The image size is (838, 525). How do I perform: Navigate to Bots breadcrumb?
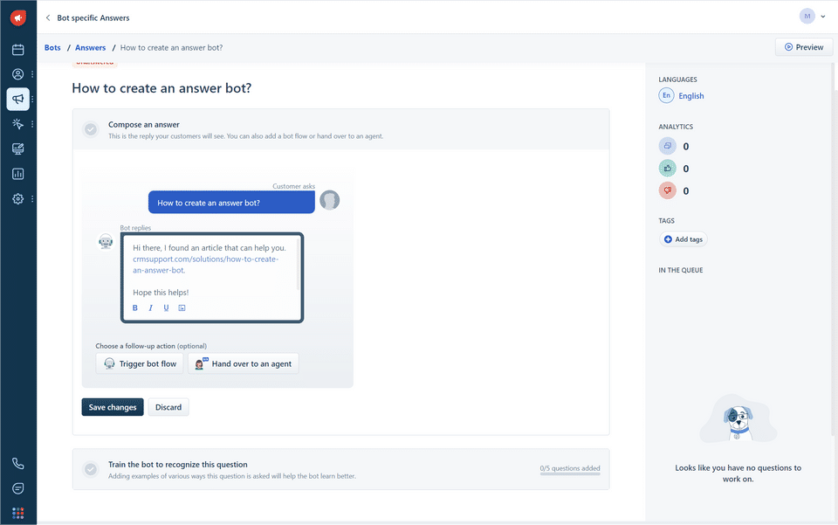52,48
